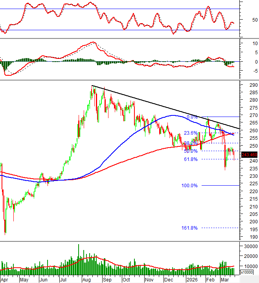Click the Nov label on time axis
The height and width of the screenshot is (283, 259).
pos(149,280)
